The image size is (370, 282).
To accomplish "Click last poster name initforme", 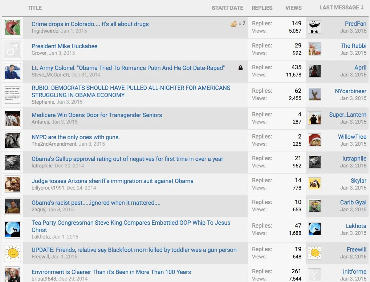I will click(354, 271).
